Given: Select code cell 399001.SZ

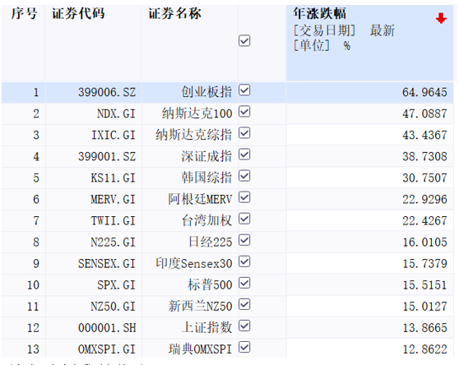Looking at the screenshot, I should [x=107, y=157].
